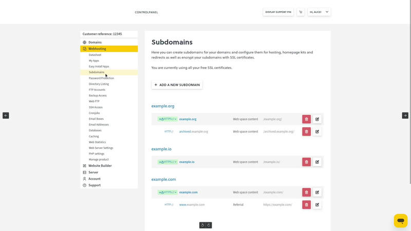This screenshot has width=411, height=231.
Task: Open HTTPS dropdown for example.io
Action: [167, 162]
